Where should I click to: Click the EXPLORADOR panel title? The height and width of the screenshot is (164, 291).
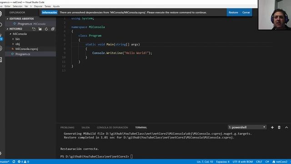[x=17, y=12]
